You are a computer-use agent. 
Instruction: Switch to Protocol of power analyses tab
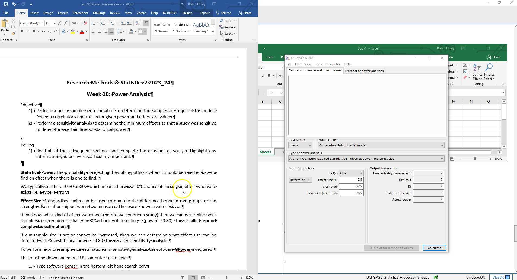(364, 71)
